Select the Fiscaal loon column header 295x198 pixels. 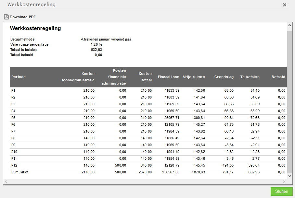(168, 77)
